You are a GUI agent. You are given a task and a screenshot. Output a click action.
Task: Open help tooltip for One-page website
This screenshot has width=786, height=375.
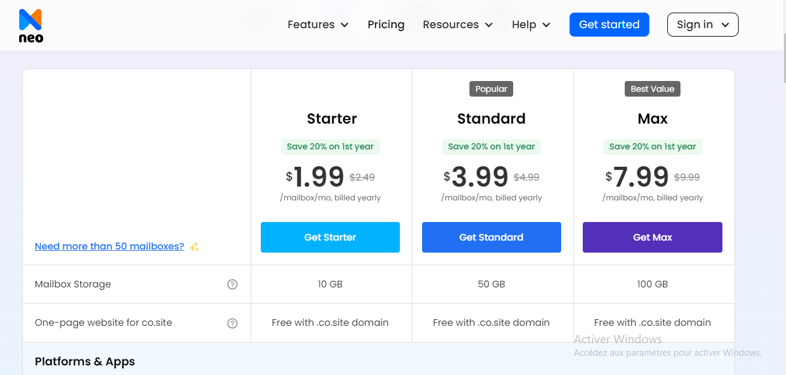pos(233,323)
